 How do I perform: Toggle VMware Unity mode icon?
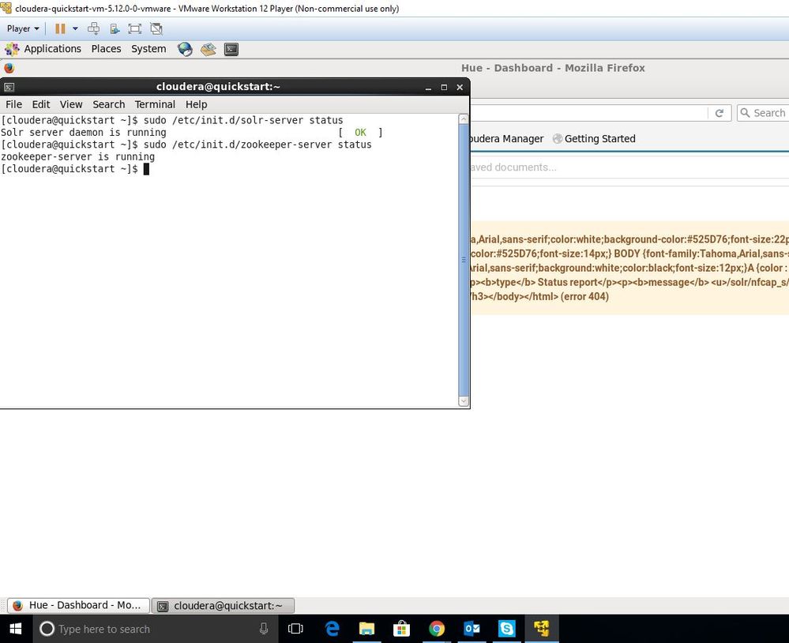(x=156, y=28)
